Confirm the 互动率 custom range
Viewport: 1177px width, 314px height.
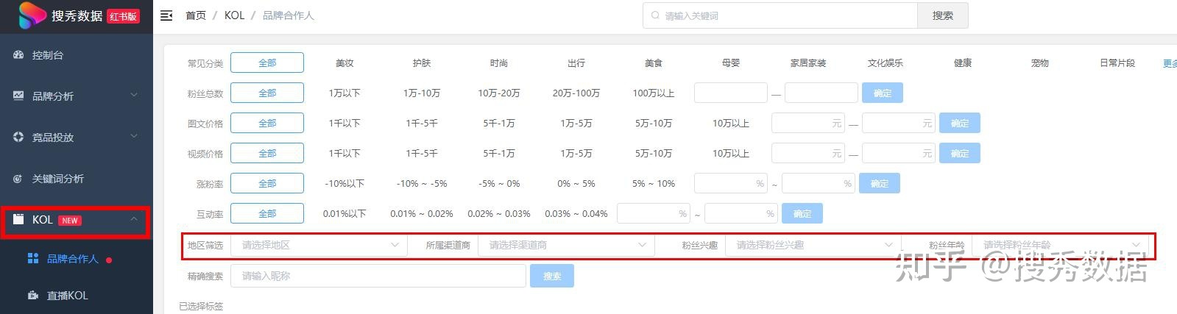[802, 213]
